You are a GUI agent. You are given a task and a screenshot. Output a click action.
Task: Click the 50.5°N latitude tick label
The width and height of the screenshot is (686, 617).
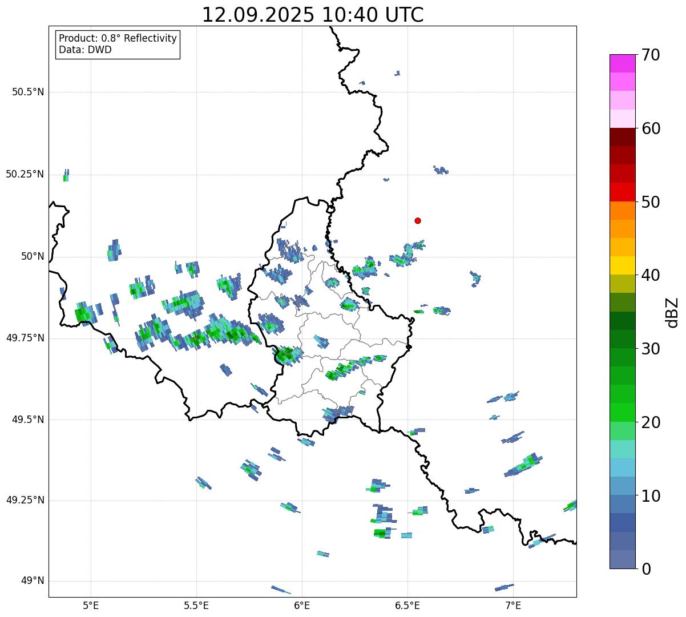click(x=28, y=92)
